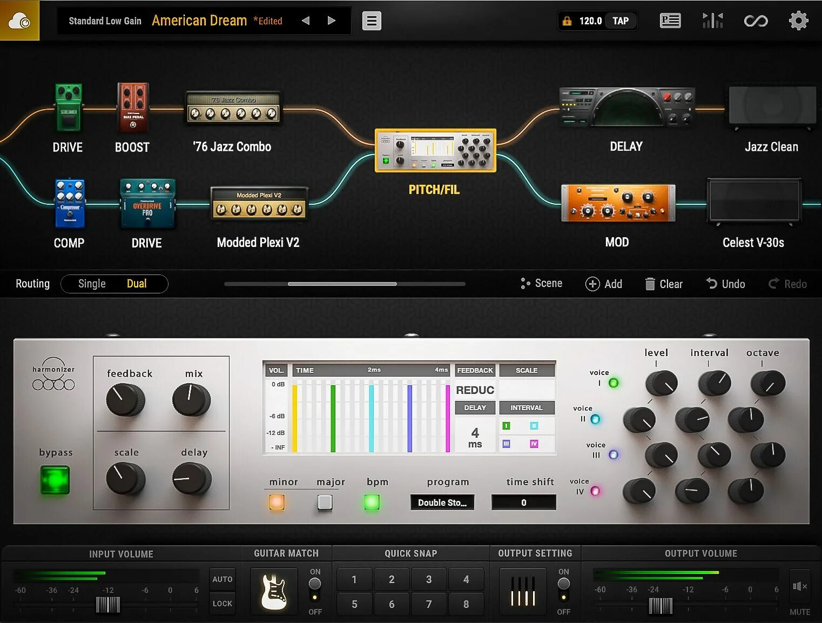Select Quick Snap slot 6

tap(392, 604)
